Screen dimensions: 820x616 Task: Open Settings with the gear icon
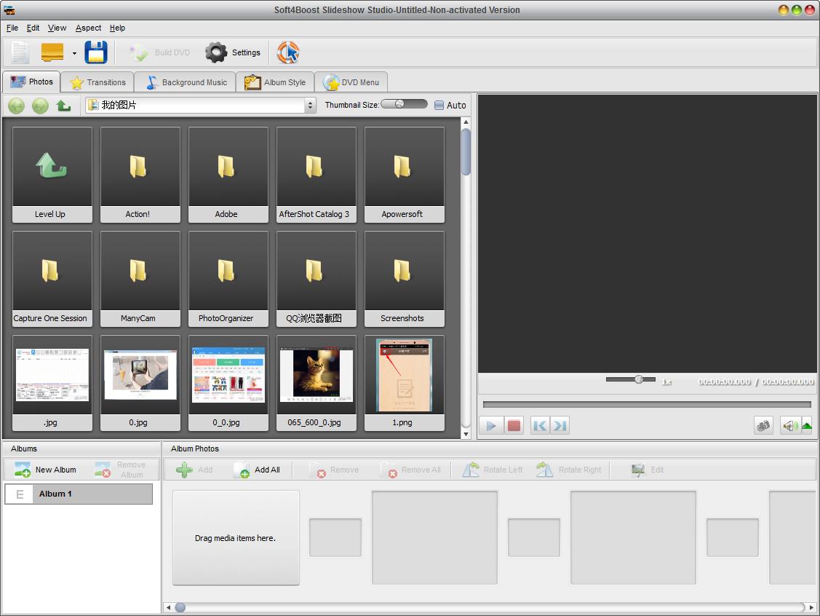[233, 52]
